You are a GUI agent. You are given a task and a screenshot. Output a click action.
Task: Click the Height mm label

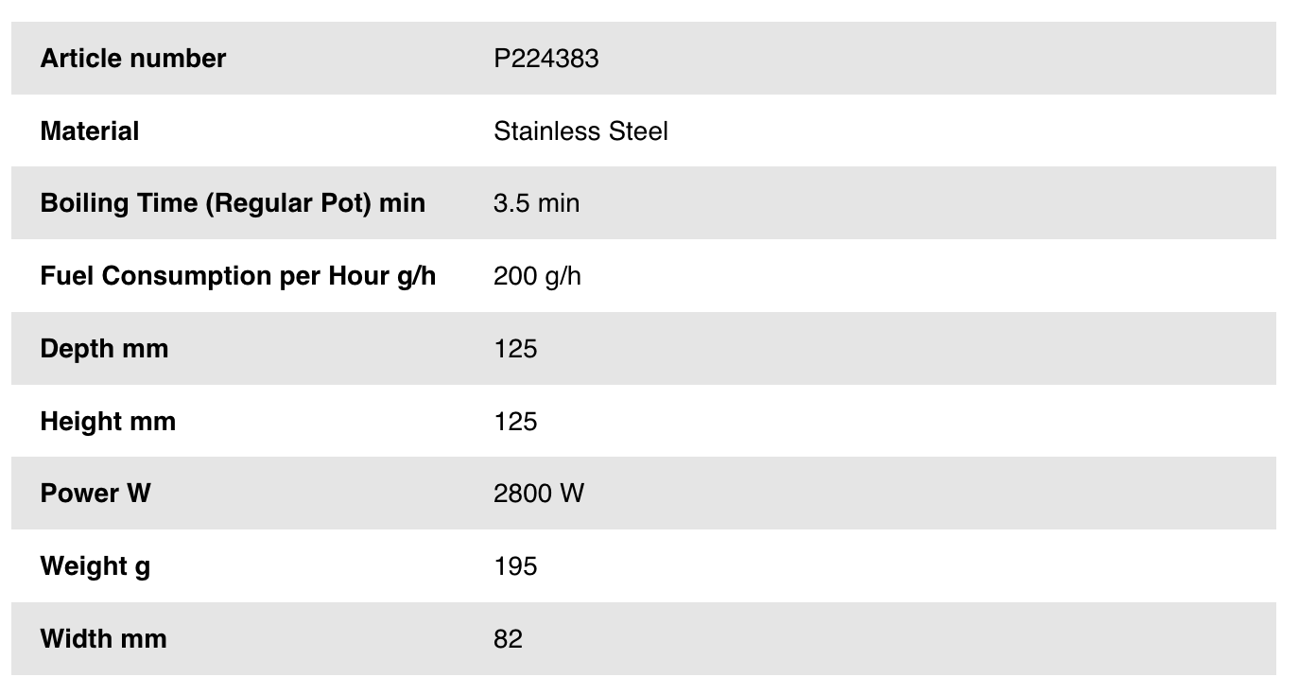tap(108, 421)
